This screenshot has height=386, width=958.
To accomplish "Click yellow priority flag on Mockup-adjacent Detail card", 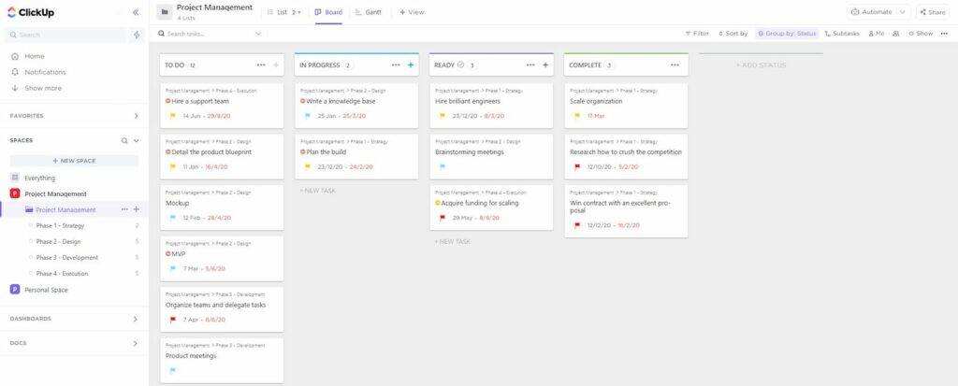I will 173,166.
